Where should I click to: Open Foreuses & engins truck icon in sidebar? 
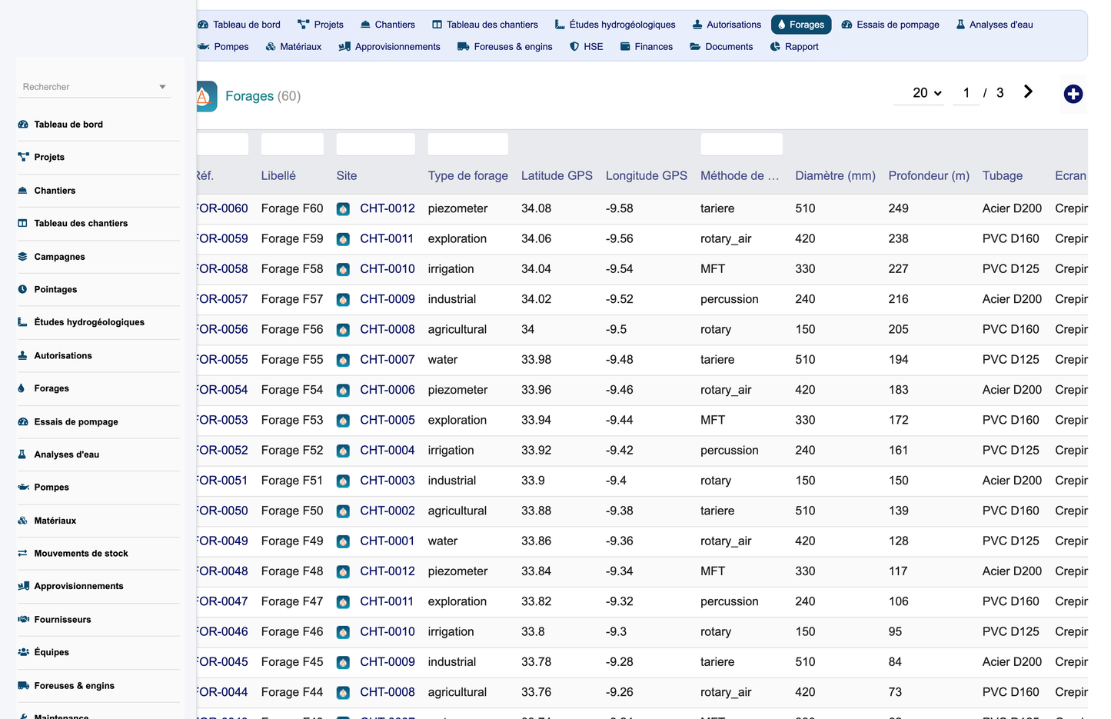[23, 685]
